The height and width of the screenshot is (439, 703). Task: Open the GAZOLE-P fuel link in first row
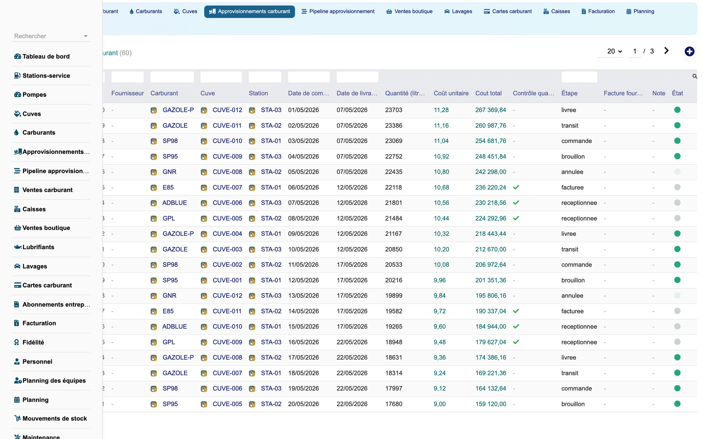(x=178, y=110)
